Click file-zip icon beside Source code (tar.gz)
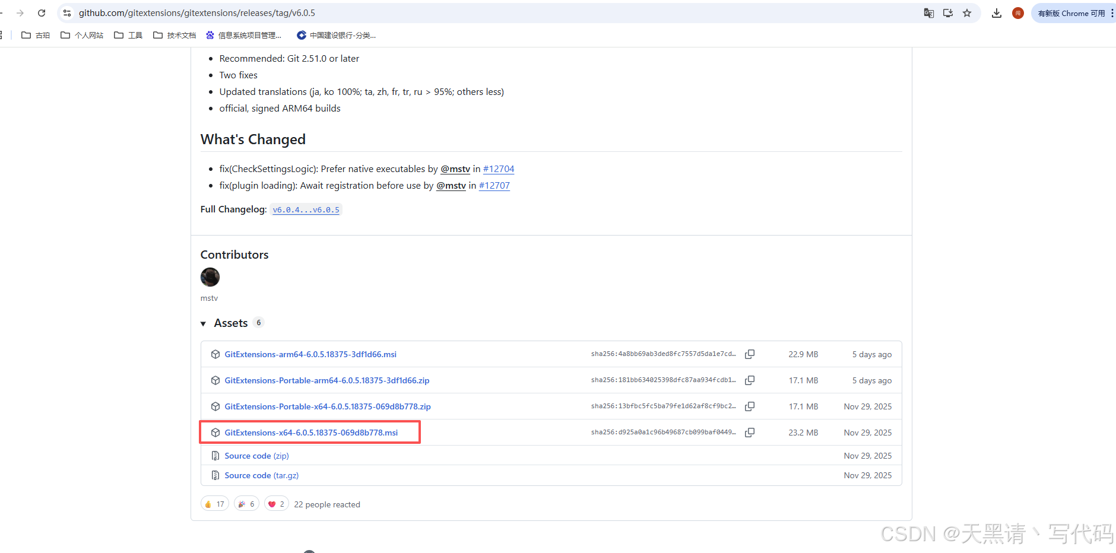The image size is (1116, 553). (x=215, y=475)
